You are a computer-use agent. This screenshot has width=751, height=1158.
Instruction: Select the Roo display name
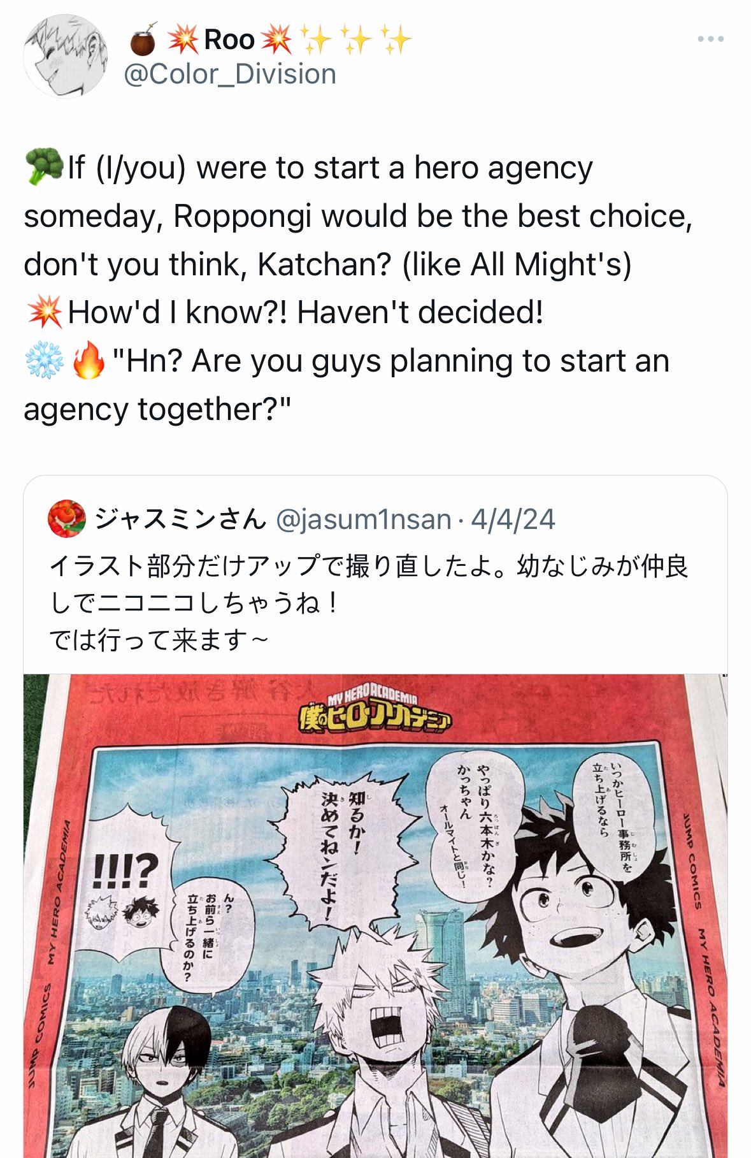coord(229,40)
